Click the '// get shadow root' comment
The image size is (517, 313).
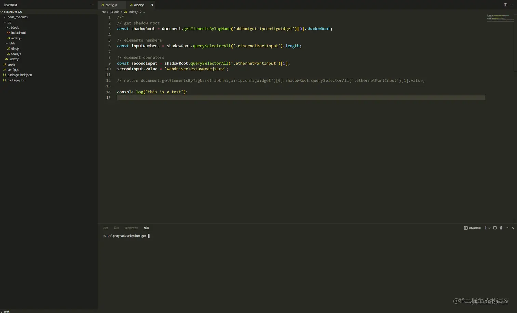pyautogui.click(x=138, y=23)
